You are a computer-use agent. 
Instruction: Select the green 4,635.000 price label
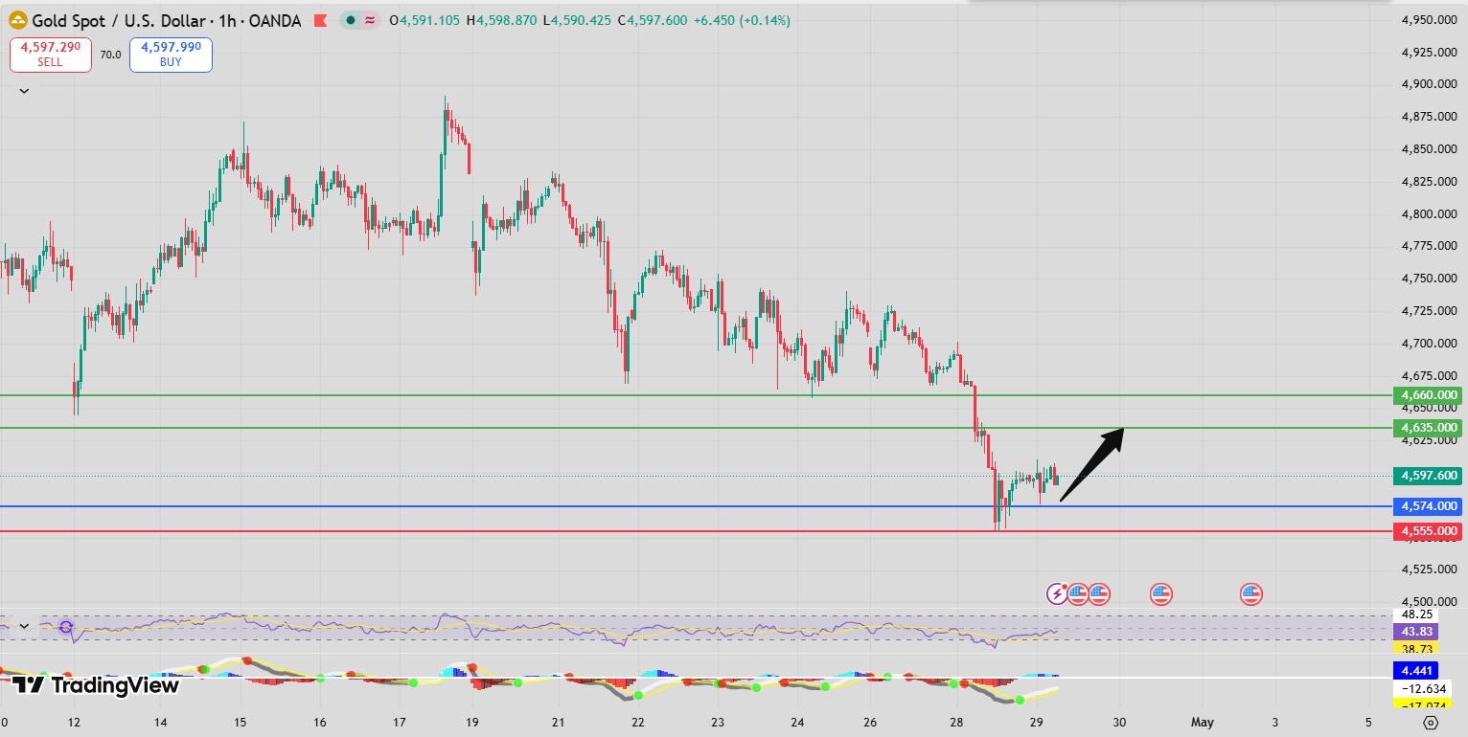tap(1429, 428)
